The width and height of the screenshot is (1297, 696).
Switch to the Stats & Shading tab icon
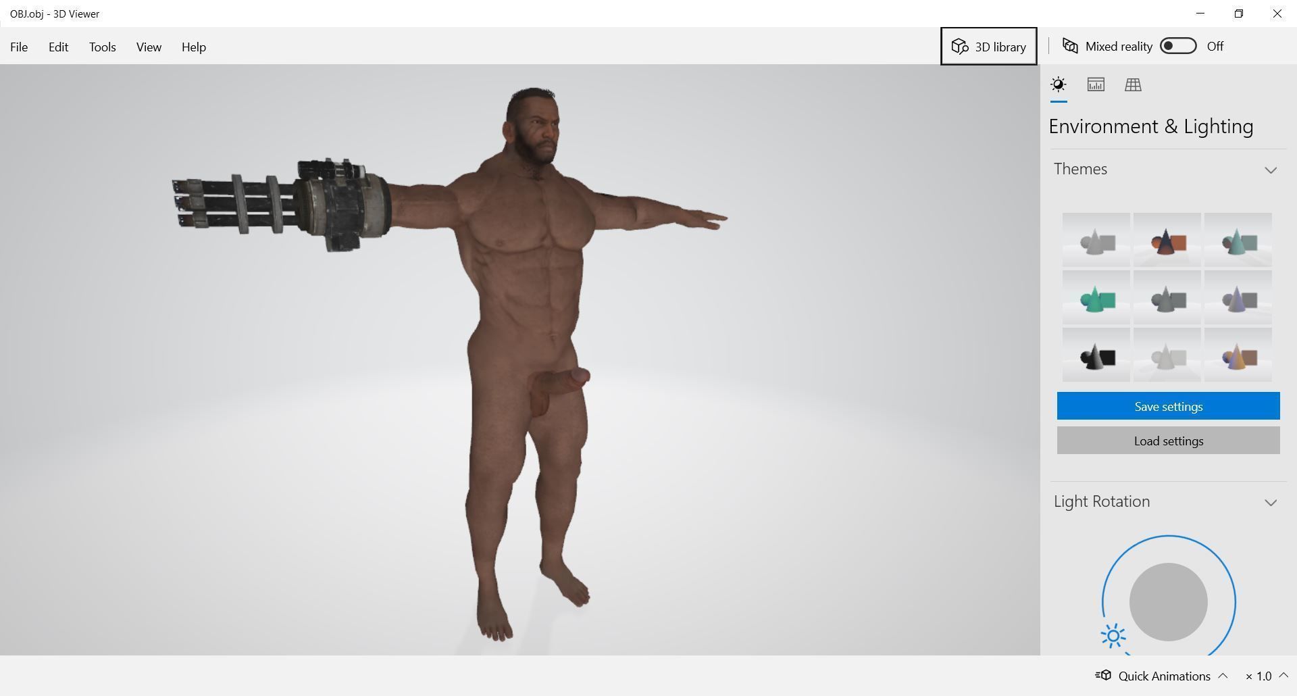click(1096, 84)
